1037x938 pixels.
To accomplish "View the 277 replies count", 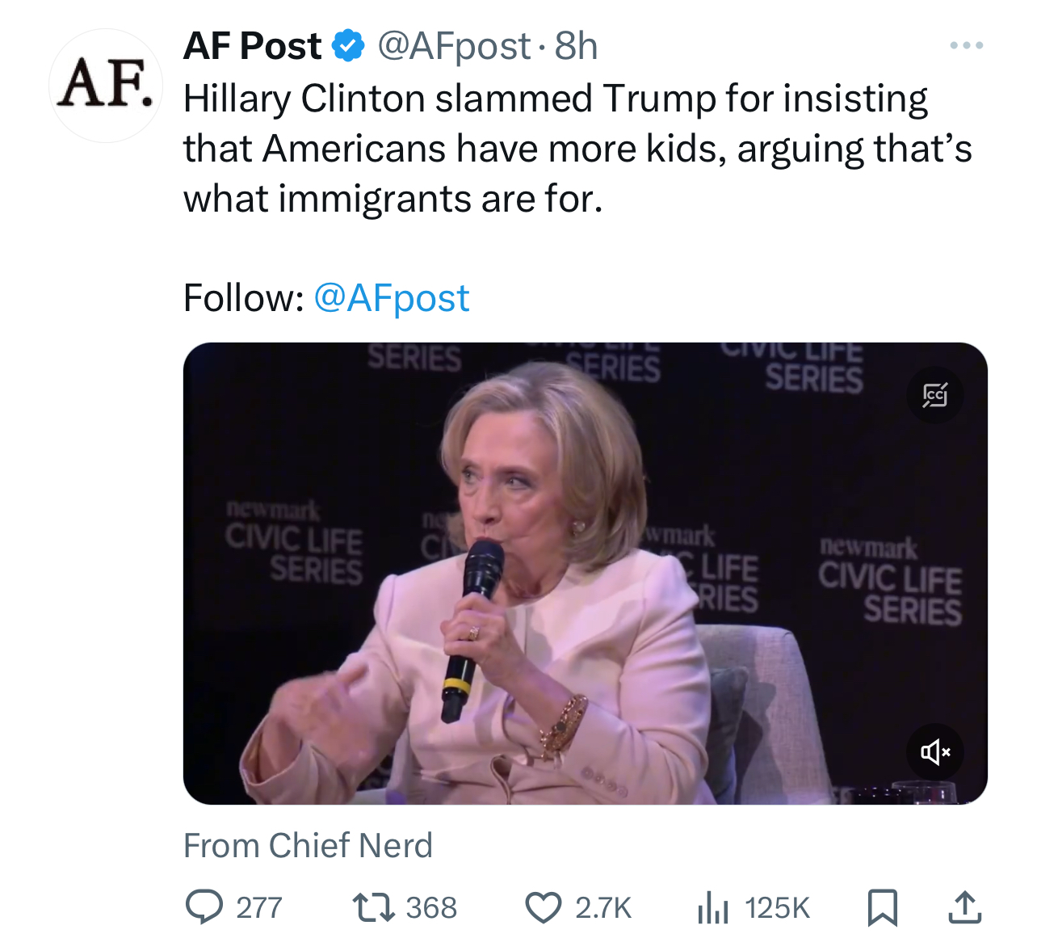I will tap(259, 907).
